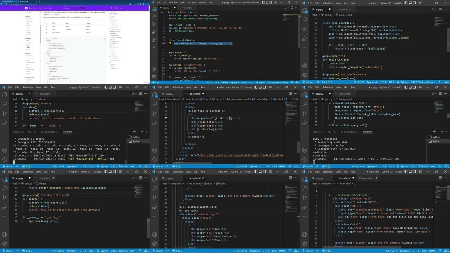Screen dimensions: 450x253
Task: Toggle Panel layout button in Ln 31, Col 29 window
Action: coord(110,172)
